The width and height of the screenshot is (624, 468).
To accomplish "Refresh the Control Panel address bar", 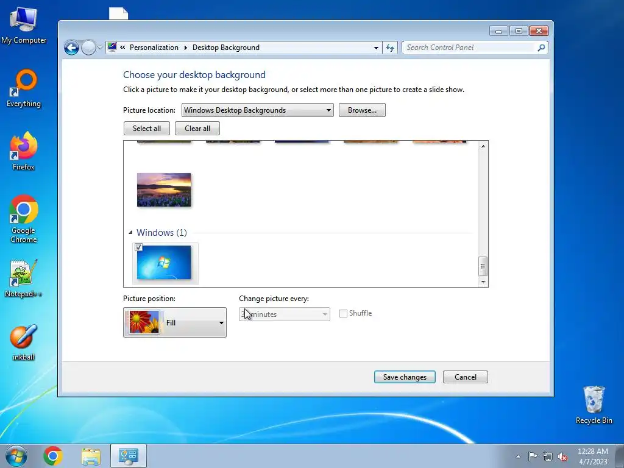I will [390, 48].
